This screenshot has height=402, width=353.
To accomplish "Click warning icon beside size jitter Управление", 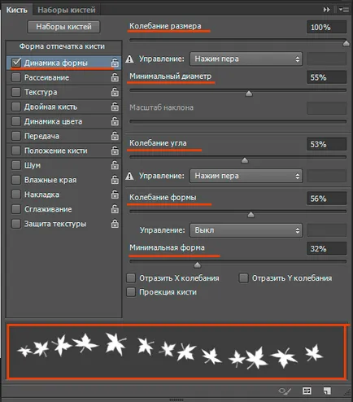I will pos(130,59).
